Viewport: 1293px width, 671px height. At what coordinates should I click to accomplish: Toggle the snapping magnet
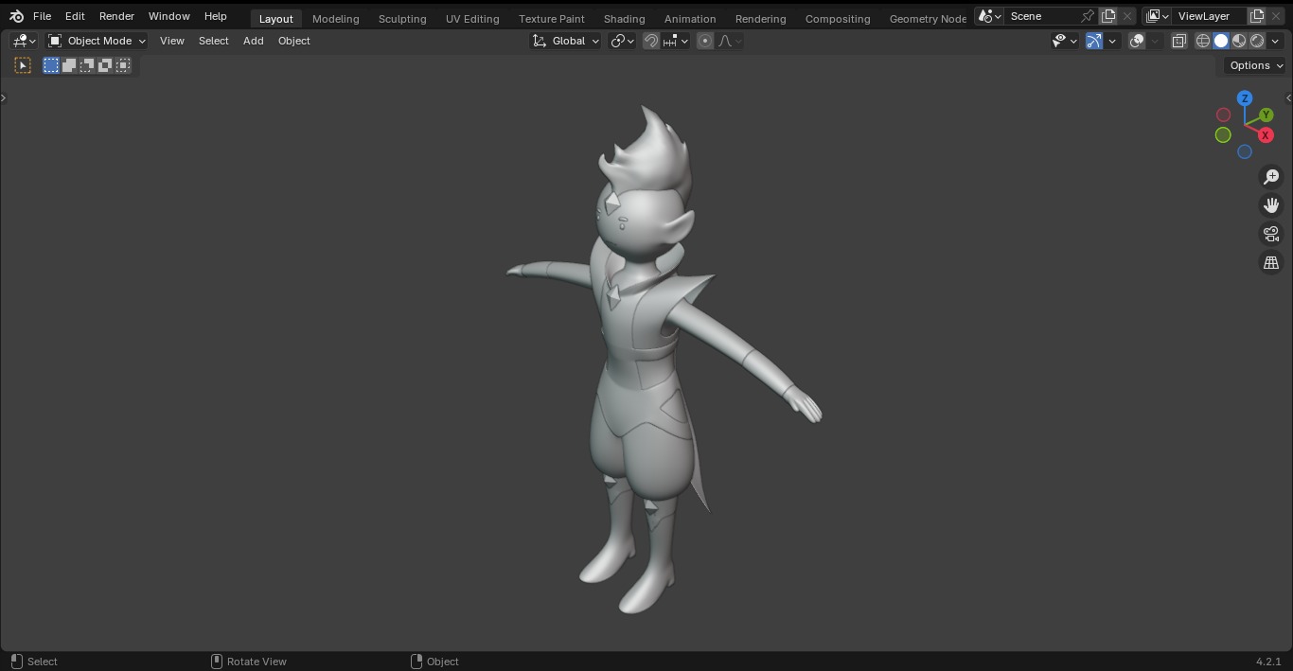pyautogui.click(x=651, y=41)
